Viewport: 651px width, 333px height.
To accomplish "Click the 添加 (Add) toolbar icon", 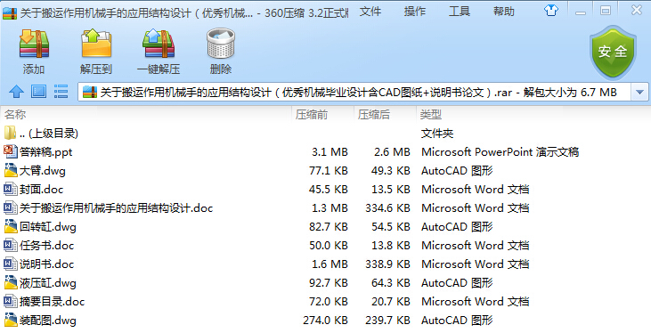I will pyautogui.click(x=34, y=44).
